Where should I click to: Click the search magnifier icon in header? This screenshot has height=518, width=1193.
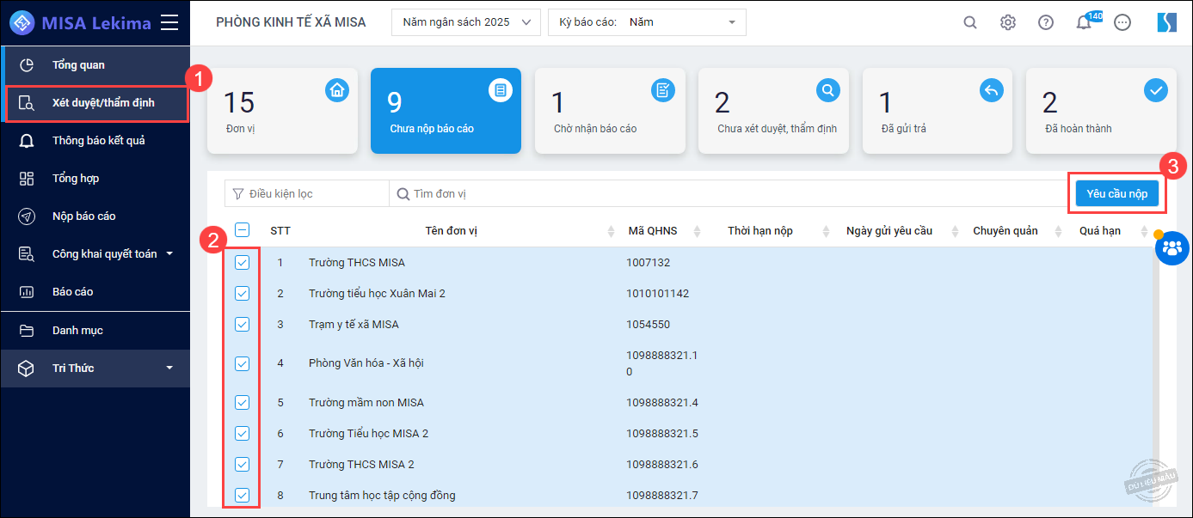click(969, 22)
